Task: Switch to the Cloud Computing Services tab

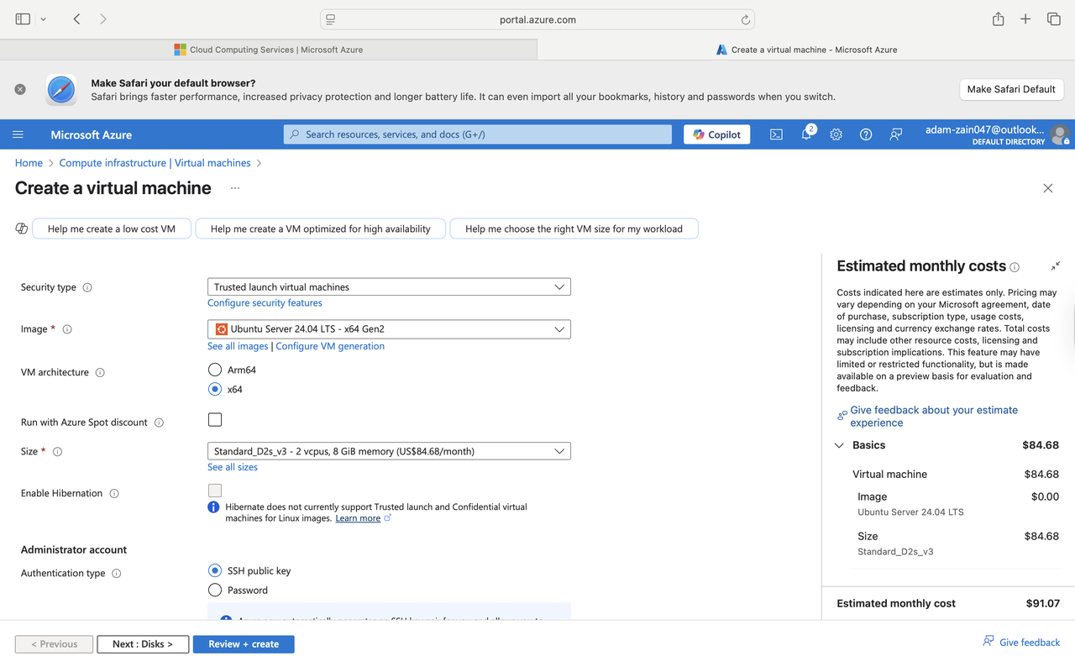Action: (268, 50)
